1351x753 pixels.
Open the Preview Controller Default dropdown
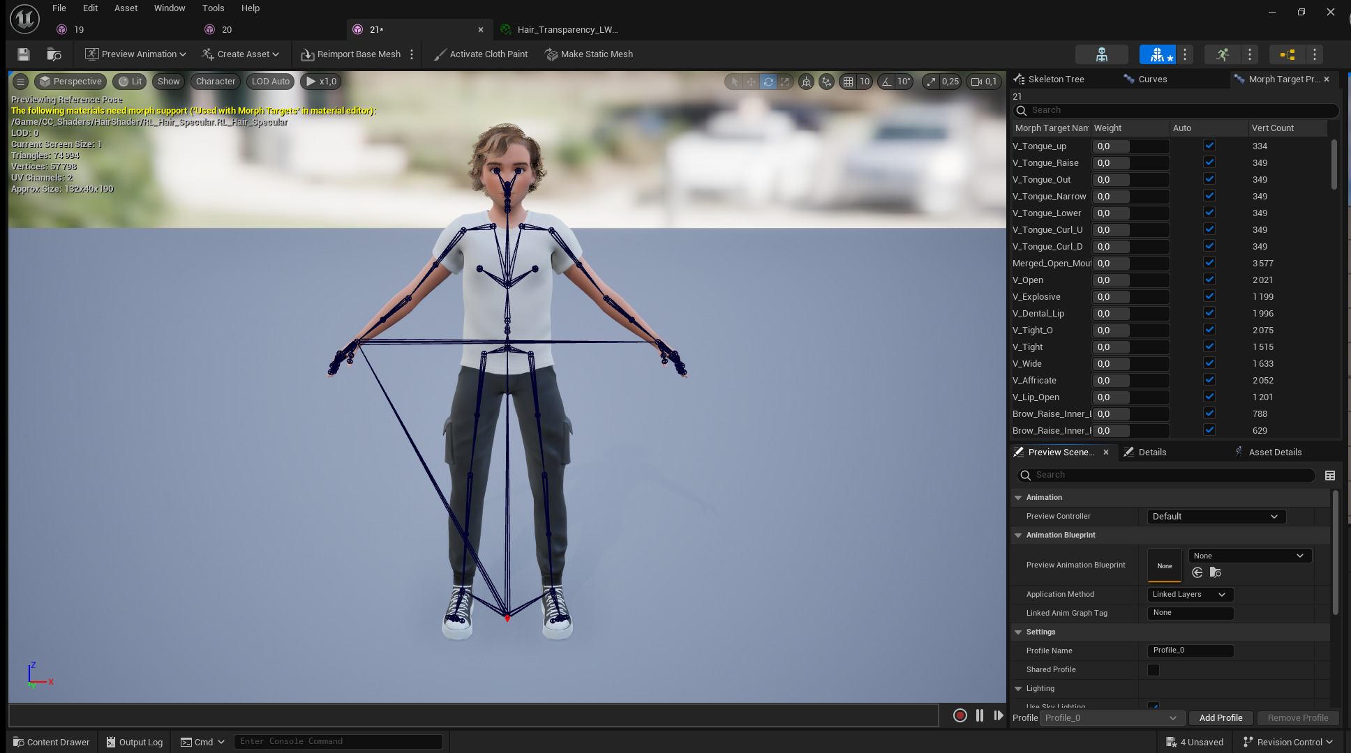(1216, 517)
